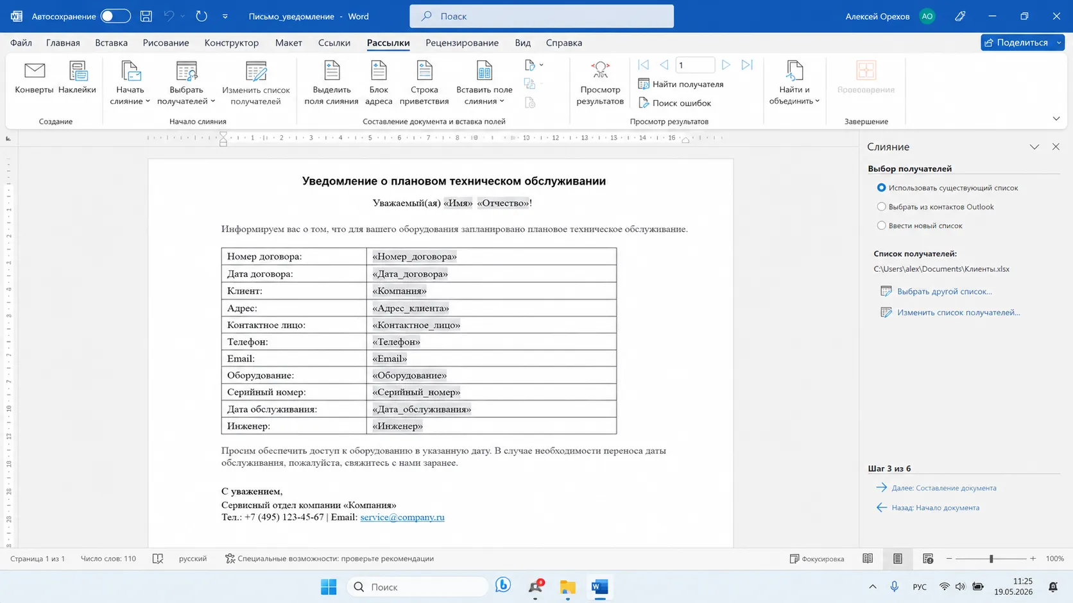This screenshot has width=1073, height=603.
Task: Open the Finish & Merge (Найти и объединить) dropdown
Action: click(794, 83)
